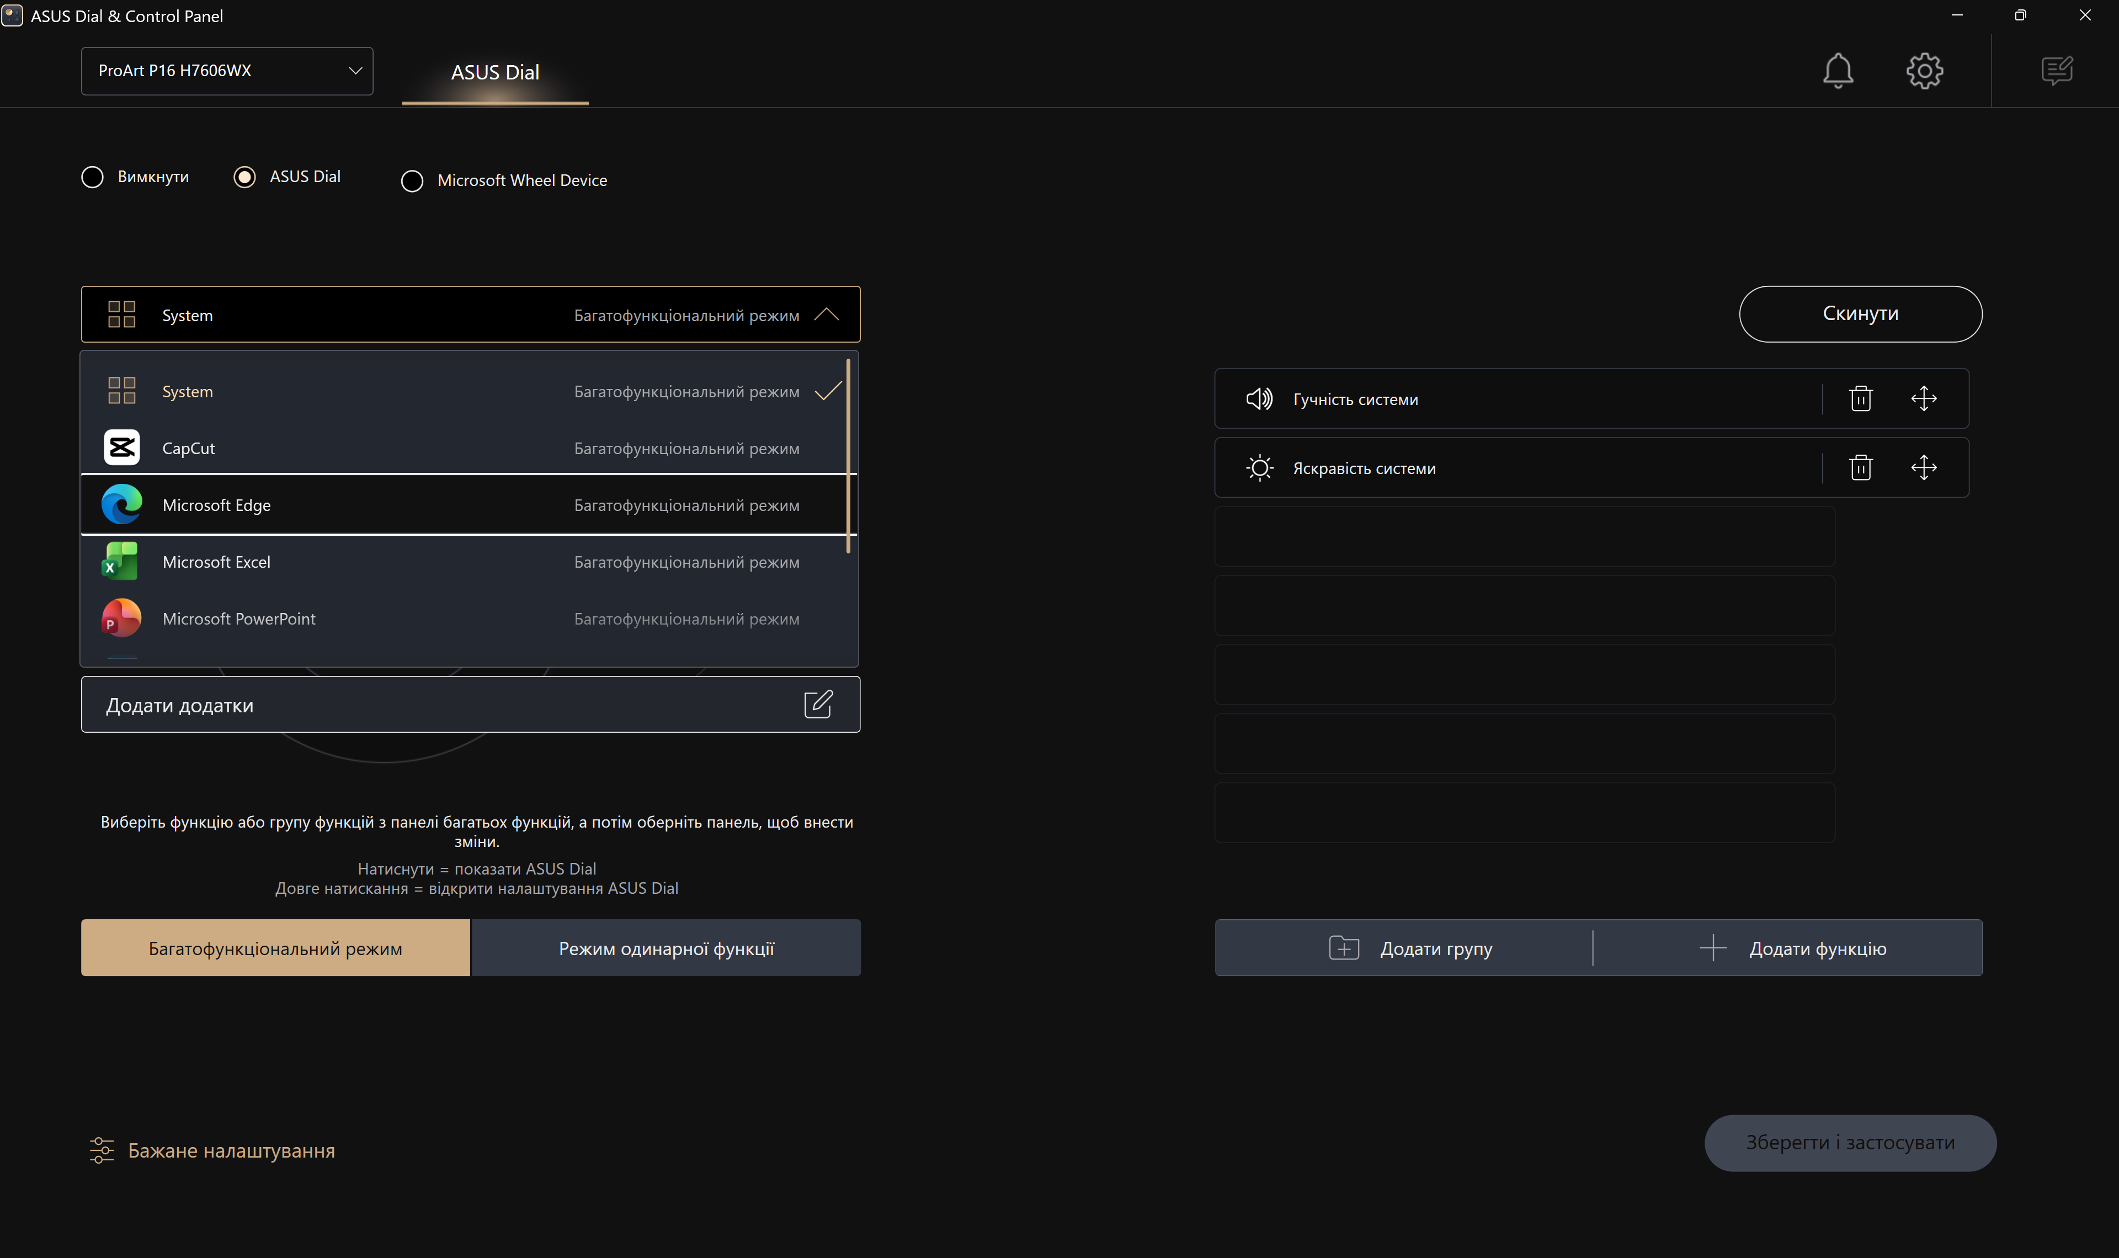This screenshot has height=1258, width=2119.
Task: Click the edit icon in Додати додатки
Action: point(817,705)
